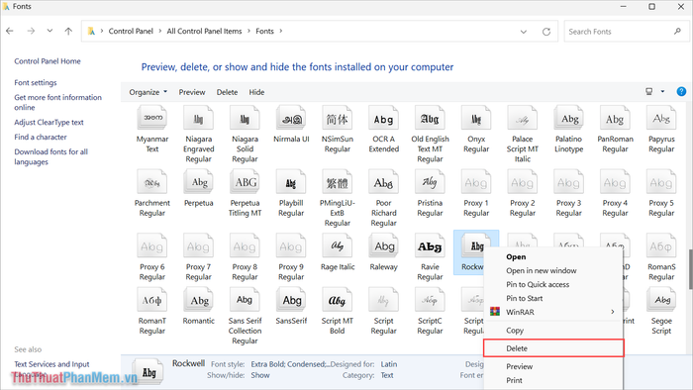The width and height of the screenshot is (693, 390).
Task: Open the Font settings link
Action: (36, 82)
